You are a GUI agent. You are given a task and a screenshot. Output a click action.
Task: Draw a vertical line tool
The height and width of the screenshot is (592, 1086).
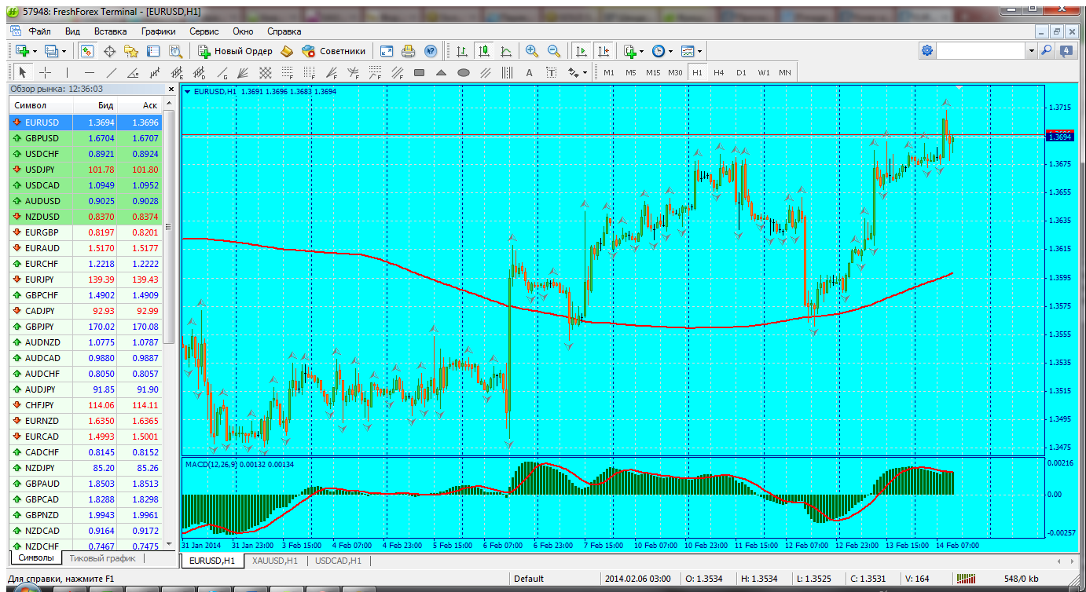pos(67,73)
